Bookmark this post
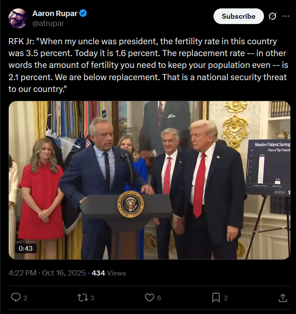 click(216, 298)
